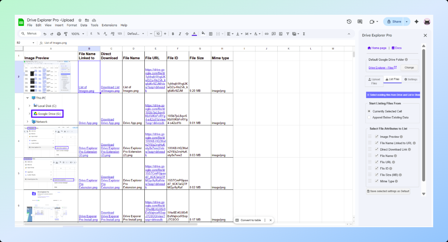Image resolution: width=448 pixels, height=242 pixels.
Task: Toggle bold formatting in toolbar
Action: click(x=173, y=34)
